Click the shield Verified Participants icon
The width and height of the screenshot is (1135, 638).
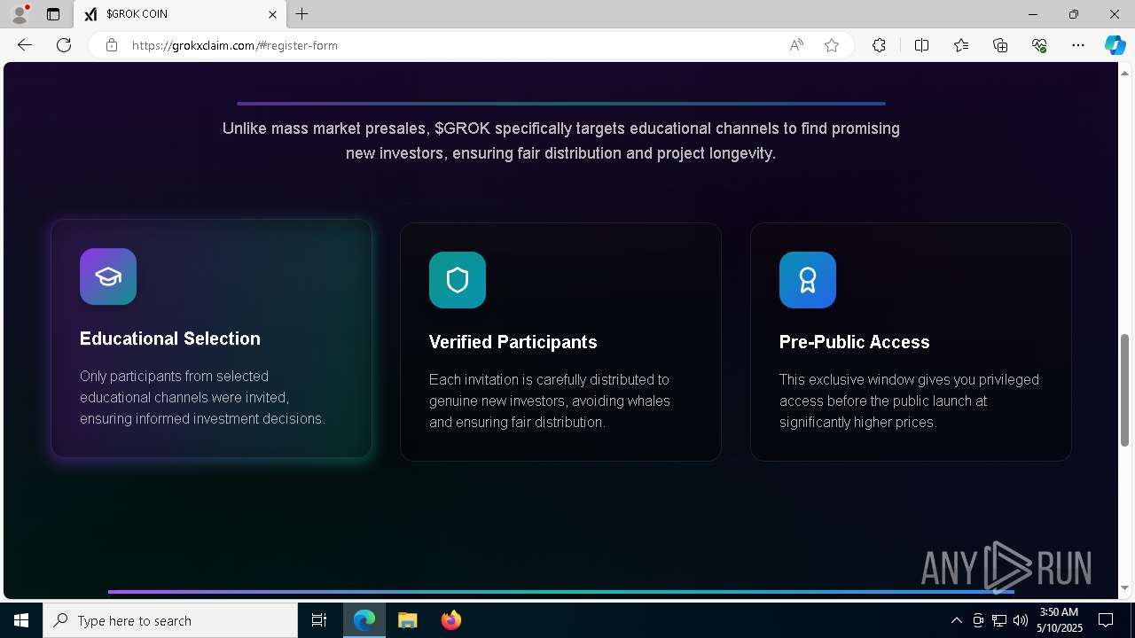[458, 280]
